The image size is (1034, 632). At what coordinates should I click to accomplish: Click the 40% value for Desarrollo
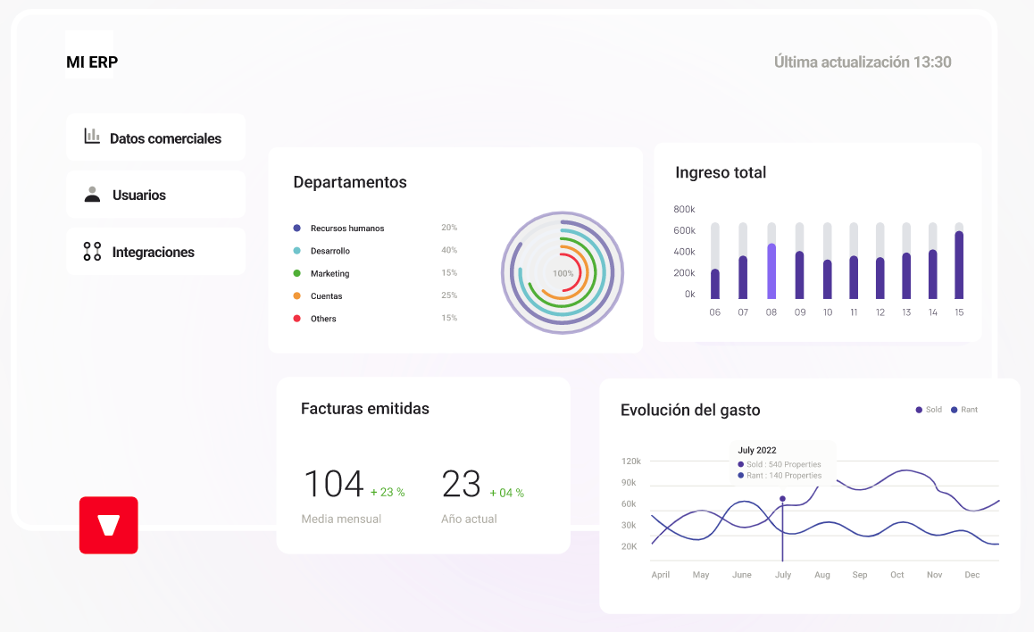pyautogui.click(x=449, y=250)
